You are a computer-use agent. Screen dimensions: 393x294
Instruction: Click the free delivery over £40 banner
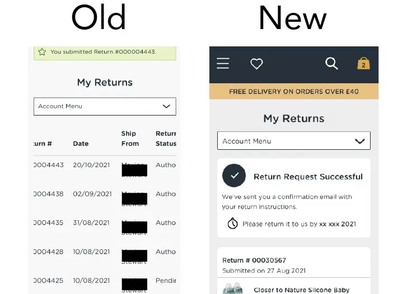pyautogui.click(x=293, y=92)
